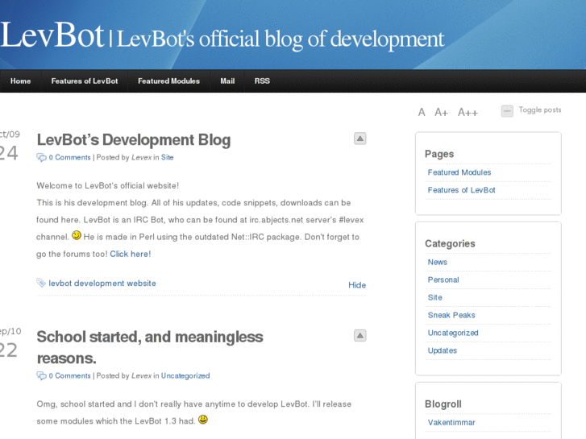
Task: Select the Personal category
Action: pos(443,280)
